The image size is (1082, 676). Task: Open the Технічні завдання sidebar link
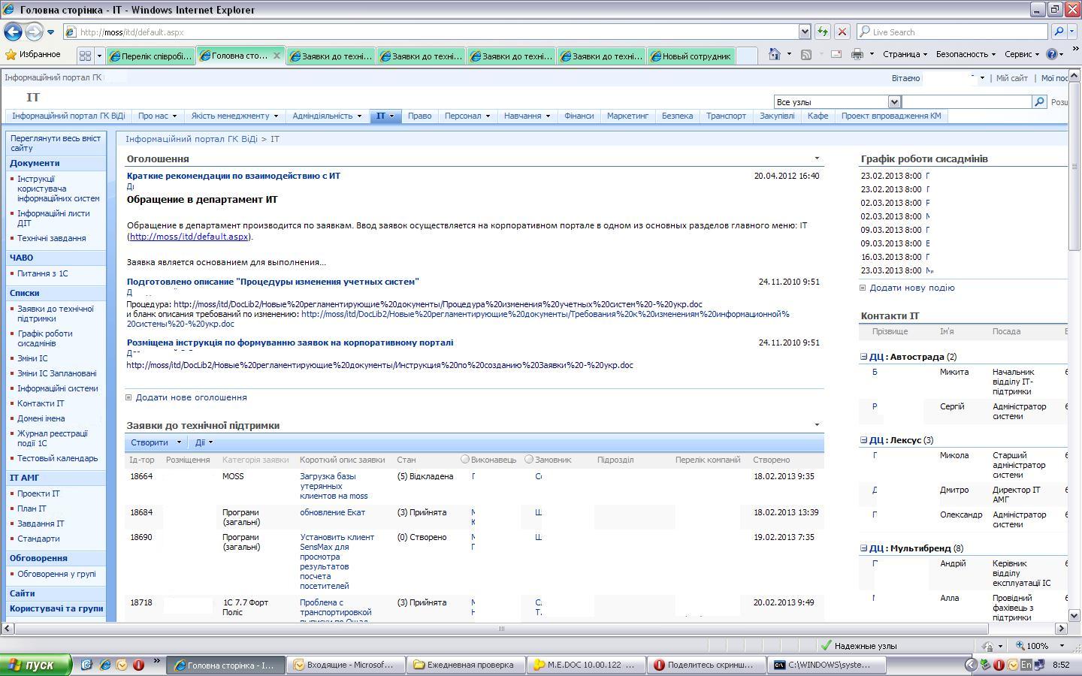click(x=52, y=238)
